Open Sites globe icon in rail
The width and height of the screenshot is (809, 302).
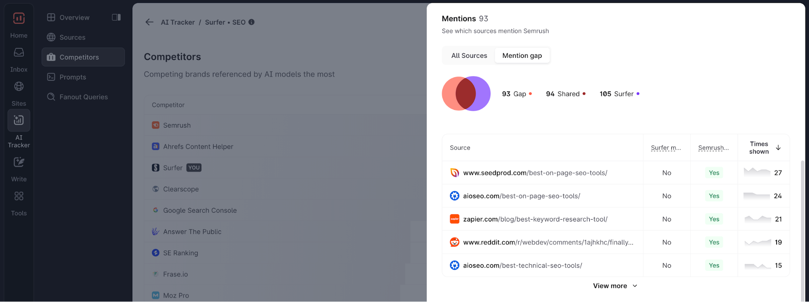point(19,87)
